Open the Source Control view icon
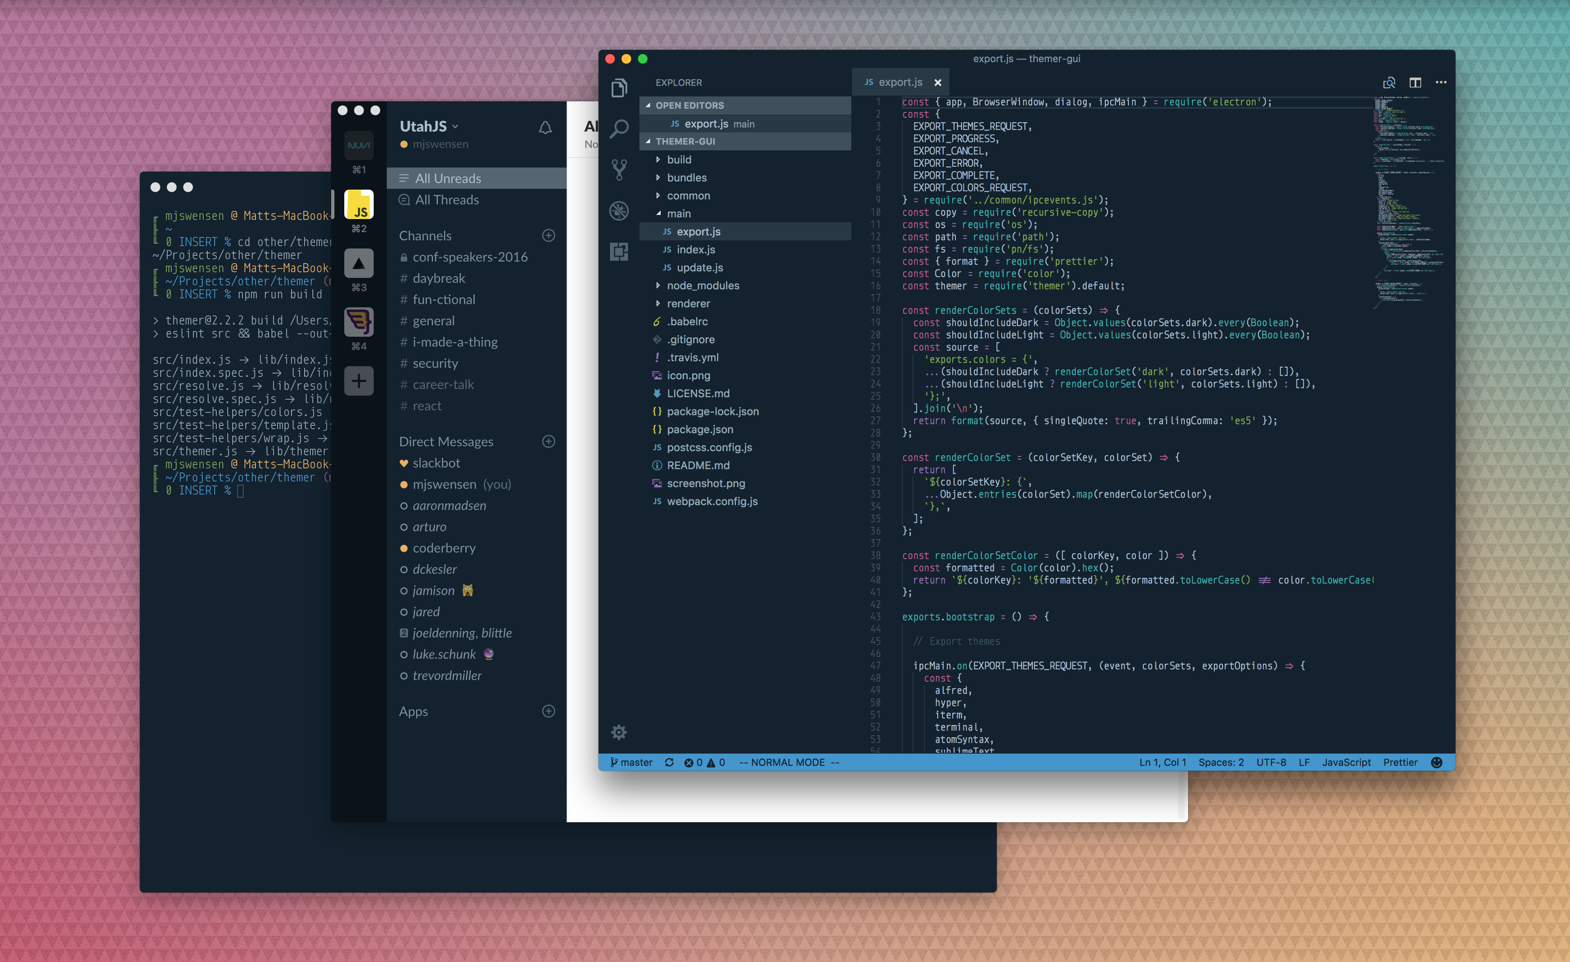This screenshot has width=1570, height=962. (619, 170)
